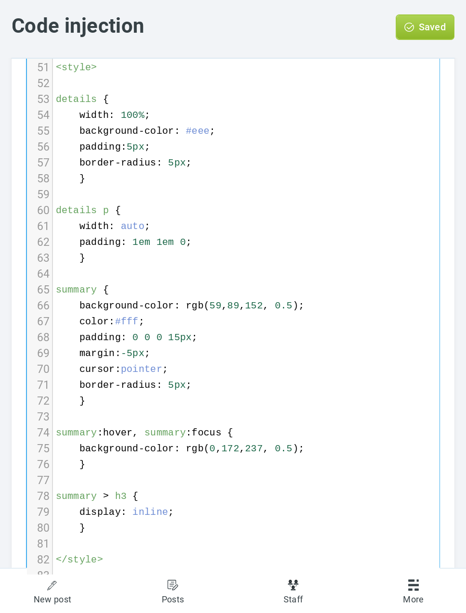
Task: Click the display: inline property
Action: (x=126, y=512)
